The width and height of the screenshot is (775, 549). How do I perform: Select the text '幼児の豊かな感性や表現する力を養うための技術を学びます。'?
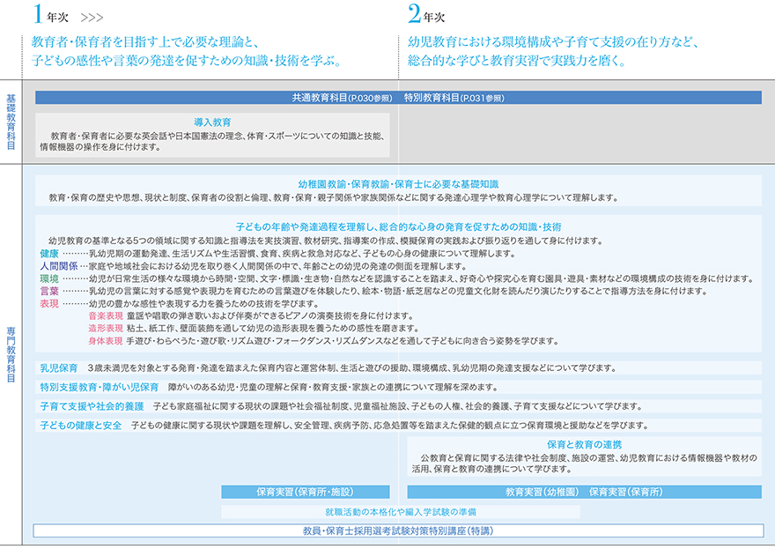tap(204, 304)
